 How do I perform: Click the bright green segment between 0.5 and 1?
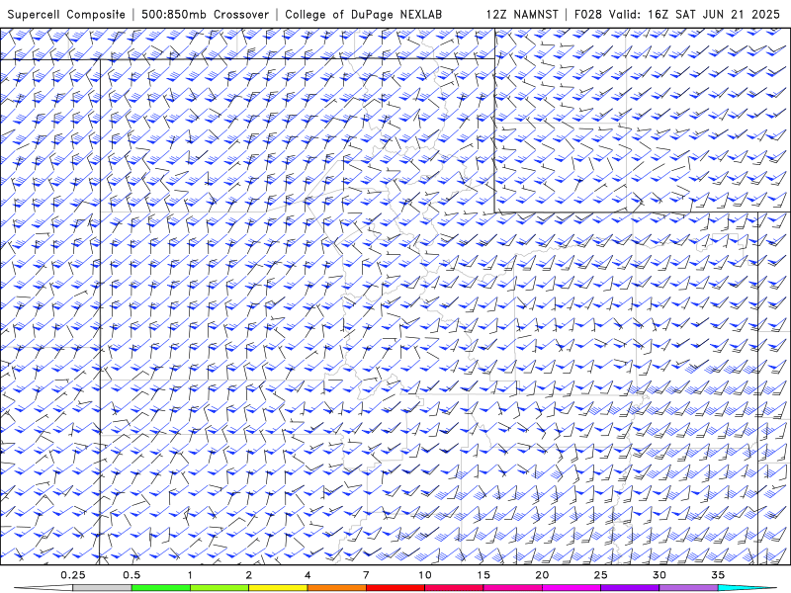click(161, 588)
